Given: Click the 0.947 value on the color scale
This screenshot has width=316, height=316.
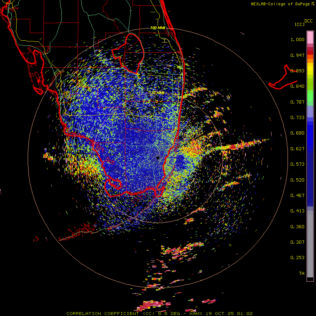Looking at the screenshot, I should (x=297, y=55).
